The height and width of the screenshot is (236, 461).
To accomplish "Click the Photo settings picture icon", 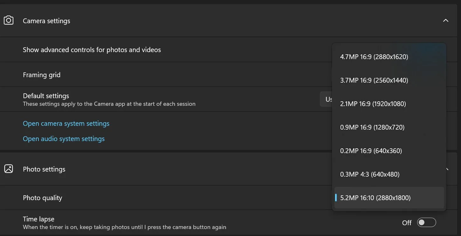I will [9, 169].
